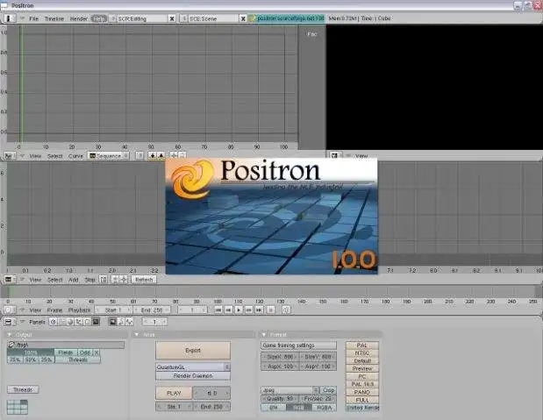The height and width of the screenshot is (420, 543).
Task: Select the RGBA color mode
Action: (x=324, y=407)
